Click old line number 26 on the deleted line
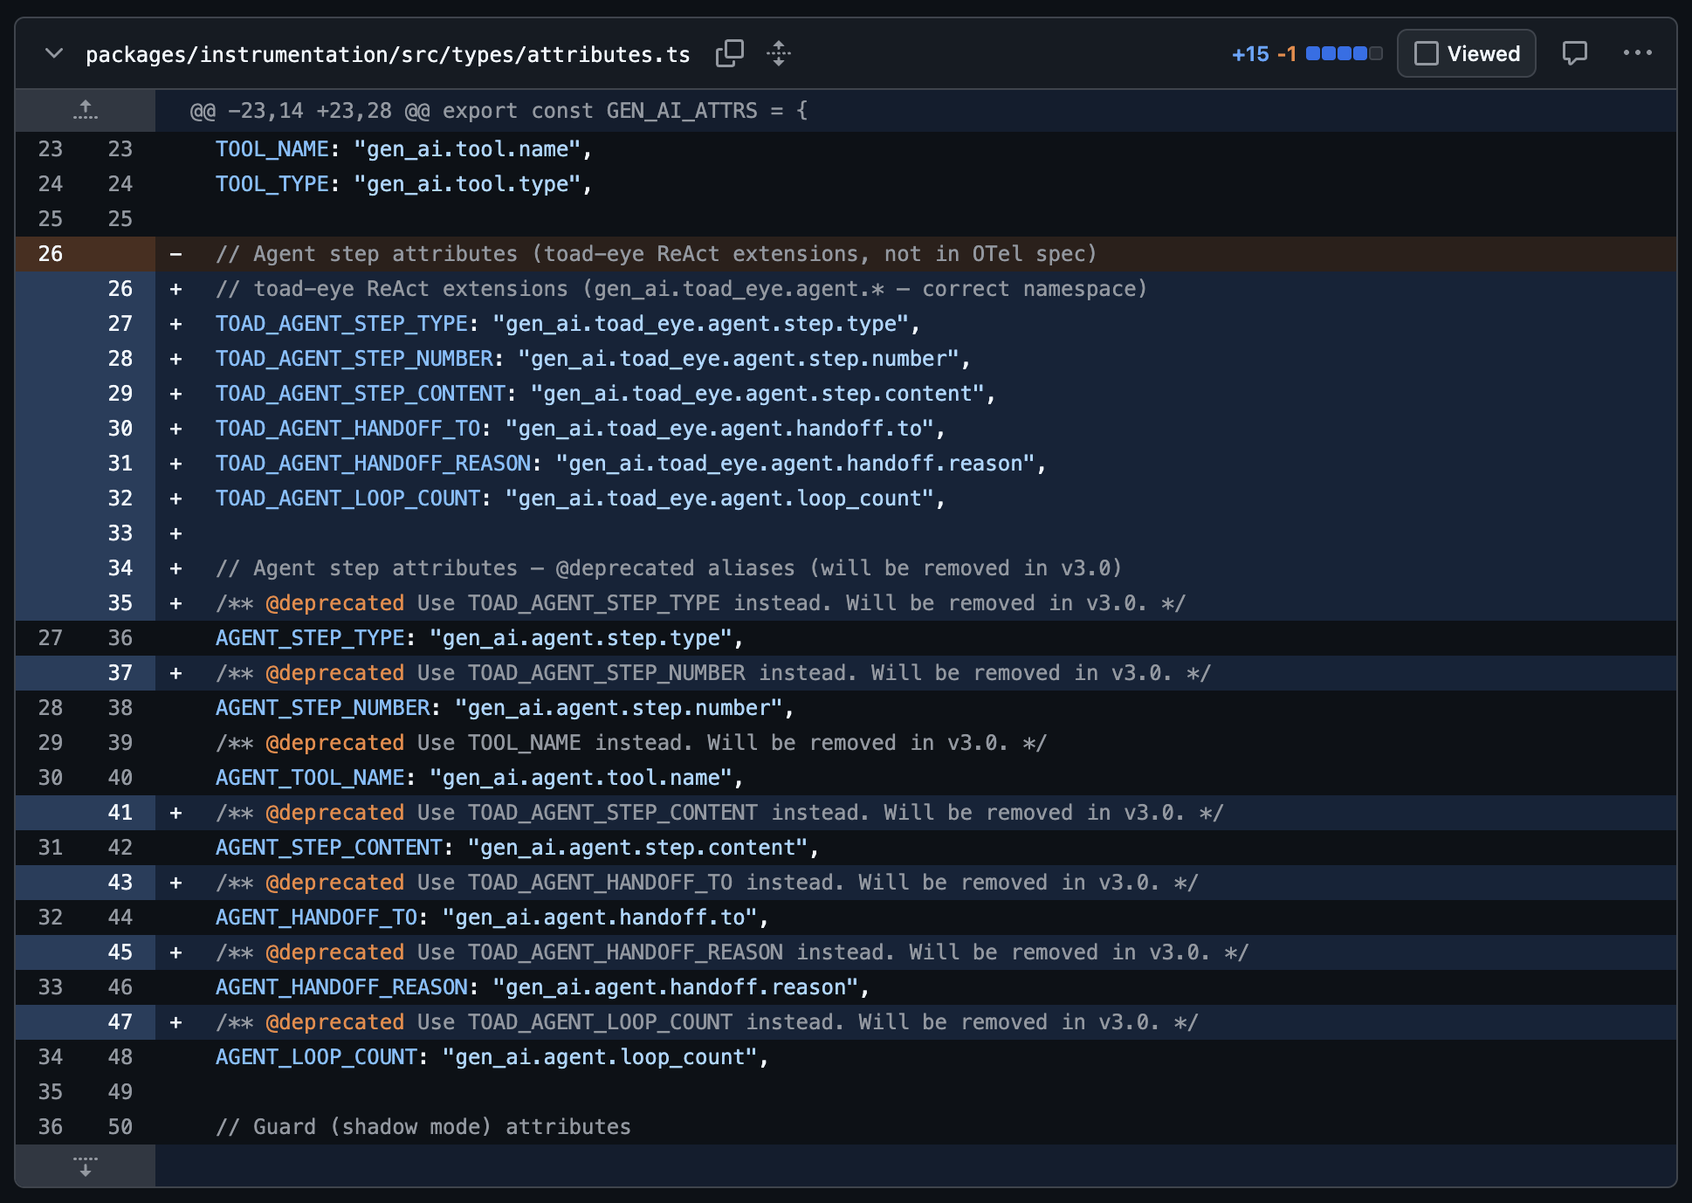This screenshot has width=1692, height=1203. coord(50,253)
